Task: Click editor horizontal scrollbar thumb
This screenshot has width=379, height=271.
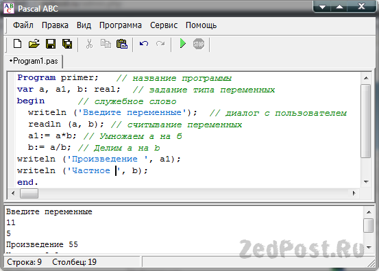Action: (x=29, y=193)
